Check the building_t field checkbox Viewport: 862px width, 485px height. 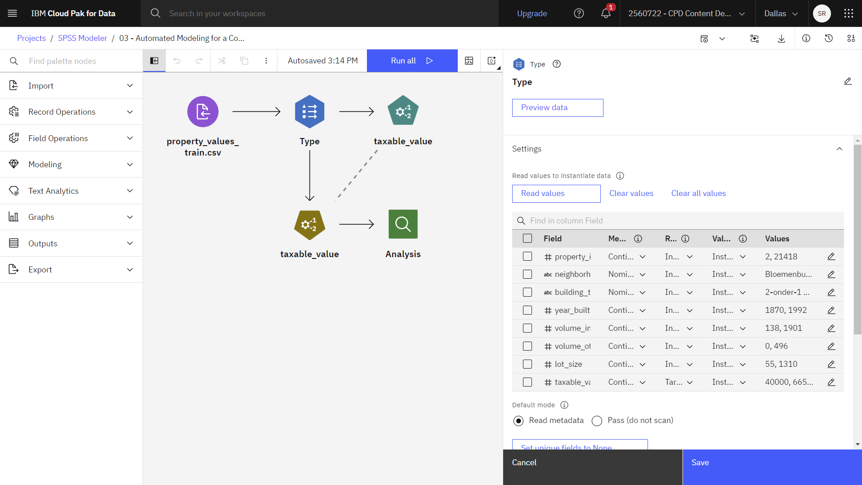pyautogui.click(x=527, y=293)
